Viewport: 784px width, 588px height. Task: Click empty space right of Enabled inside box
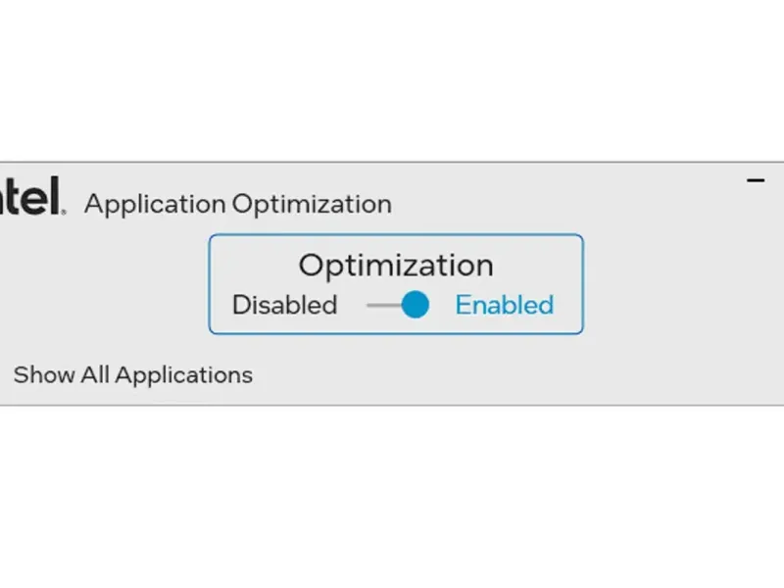[568, 305]
